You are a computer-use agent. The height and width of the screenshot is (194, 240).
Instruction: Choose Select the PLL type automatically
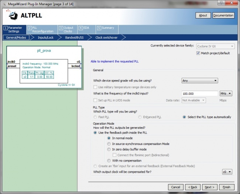tap(184, 117)
